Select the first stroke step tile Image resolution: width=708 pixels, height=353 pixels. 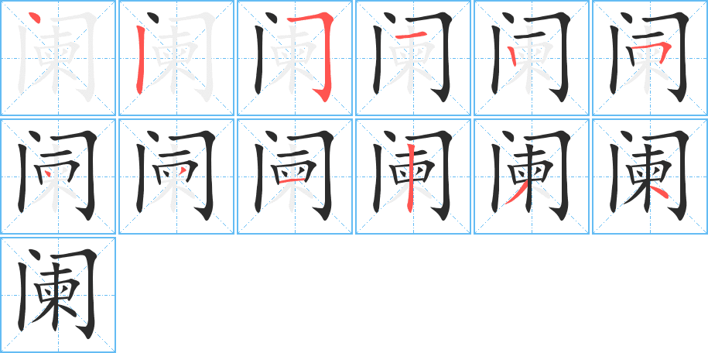[58, 58]
